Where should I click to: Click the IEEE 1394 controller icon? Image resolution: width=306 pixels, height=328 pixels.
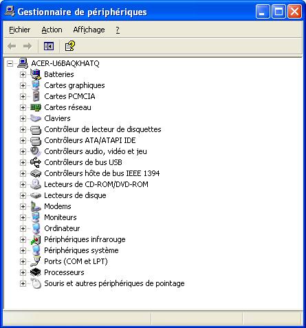tap(36, 173)
